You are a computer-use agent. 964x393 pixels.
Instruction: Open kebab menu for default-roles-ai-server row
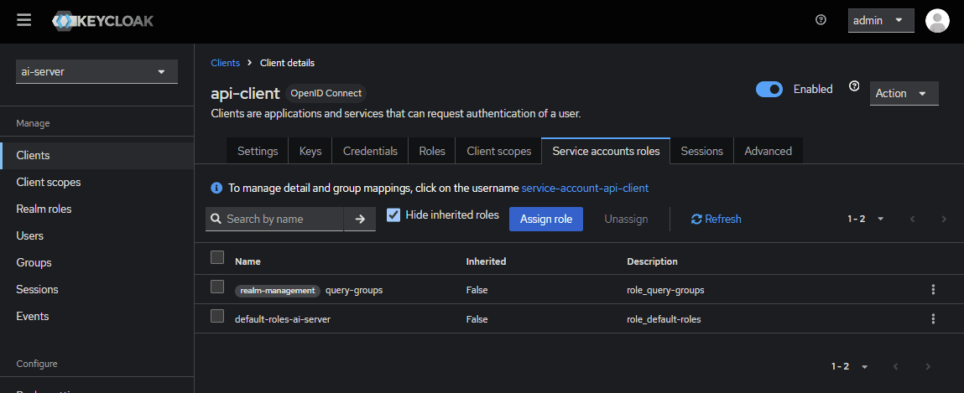pos(933,318)
